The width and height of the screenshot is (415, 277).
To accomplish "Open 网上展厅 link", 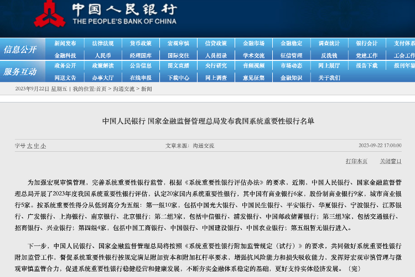I will click(x=329, y=65).
